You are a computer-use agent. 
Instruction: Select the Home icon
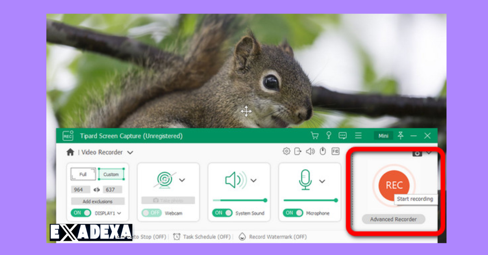[70, 151]
